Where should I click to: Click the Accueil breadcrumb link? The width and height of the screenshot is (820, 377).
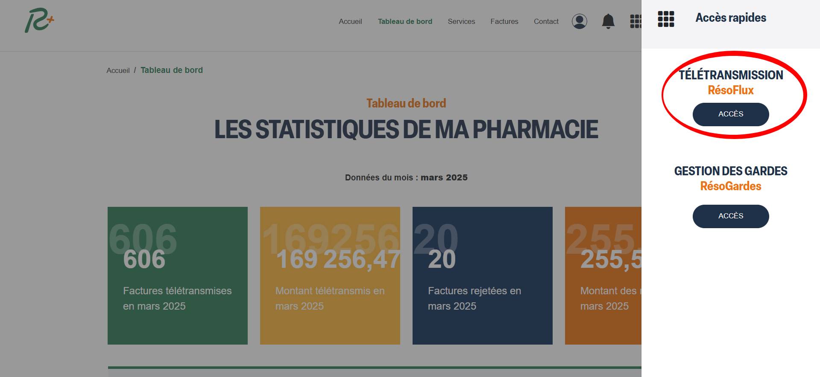(118, 70)
